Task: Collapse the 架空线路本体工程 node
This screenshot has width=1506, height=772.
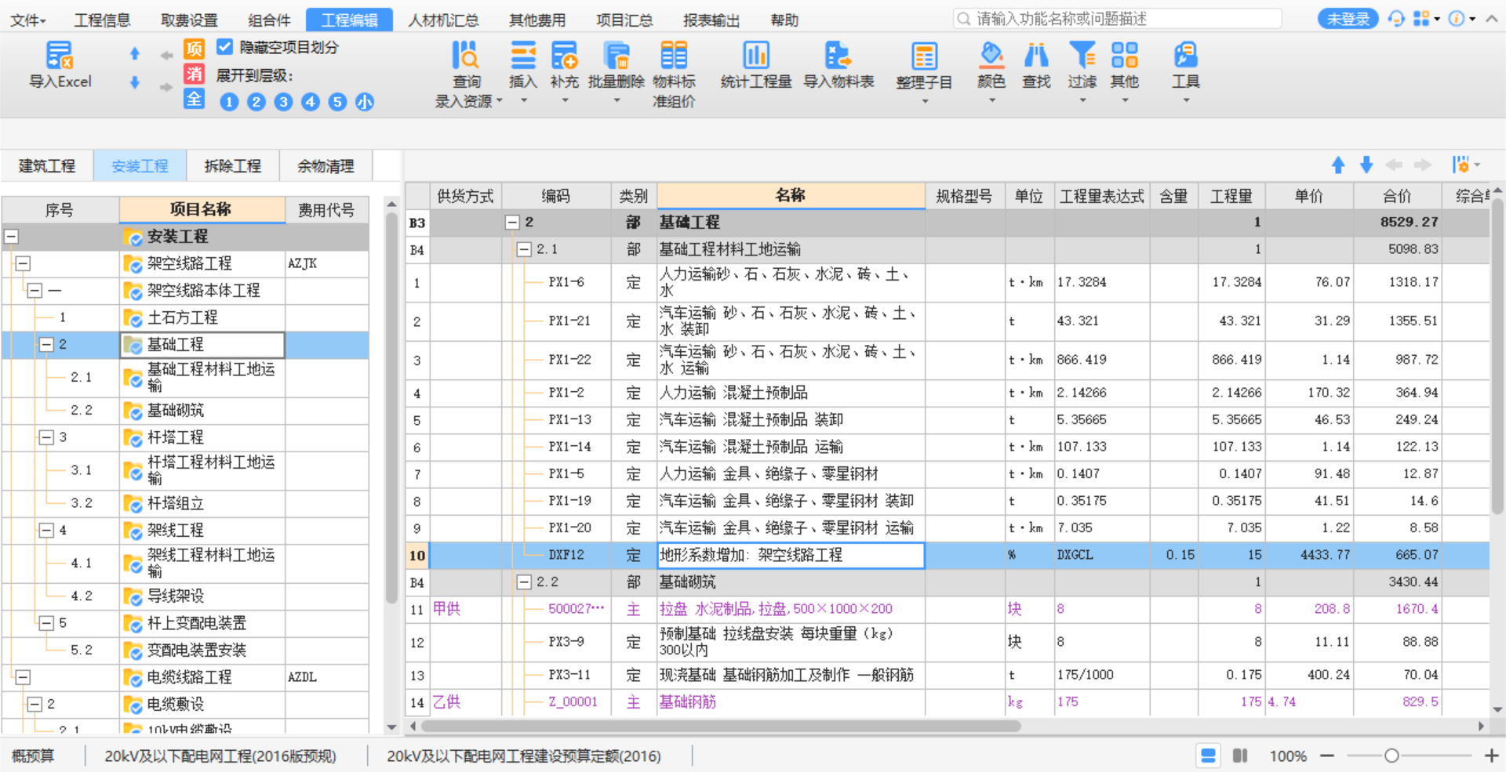Action: coord(35,291)
